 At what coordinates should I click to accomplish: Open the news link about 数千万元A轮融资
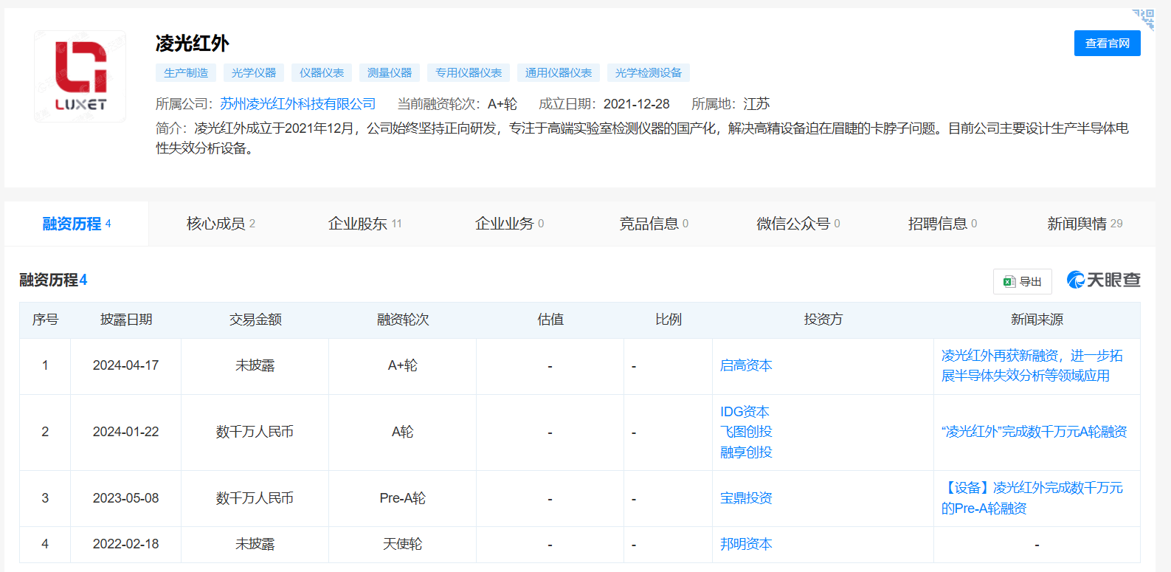(x=1034, y=432)
